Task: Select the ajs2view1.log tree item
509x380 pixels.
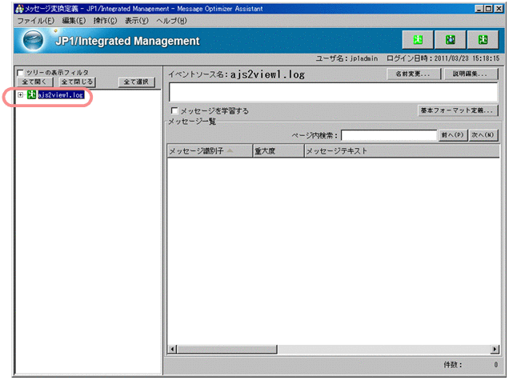Action: [60, 95]
